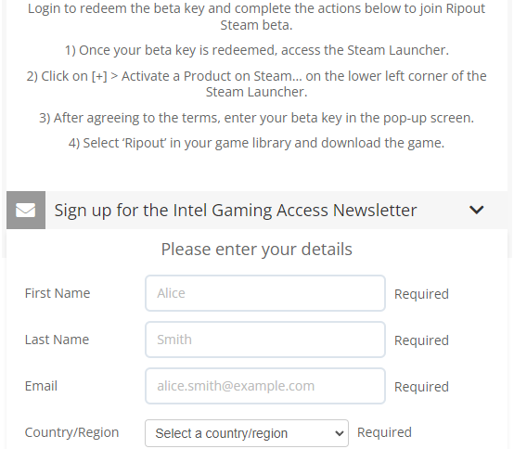Click the Last Name label
Image resolution: width=514 pixels, height=449 pixels.
(57, 340)
